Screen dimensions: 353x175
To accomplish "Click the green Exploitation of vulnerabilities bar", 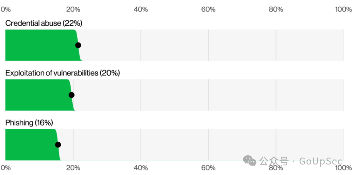I will (39, 95).
